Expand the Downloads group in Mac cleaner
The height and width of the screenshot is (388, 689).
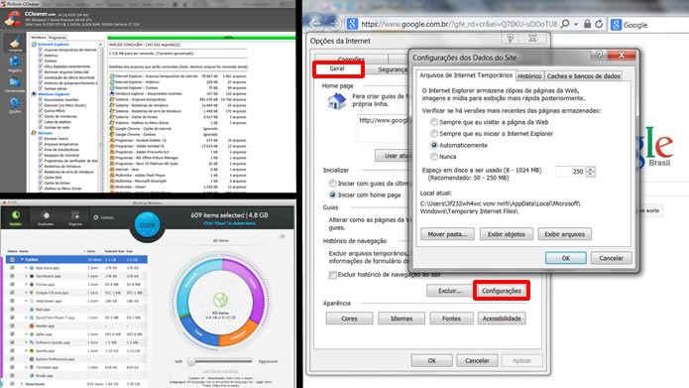click(x=22, y=384)
